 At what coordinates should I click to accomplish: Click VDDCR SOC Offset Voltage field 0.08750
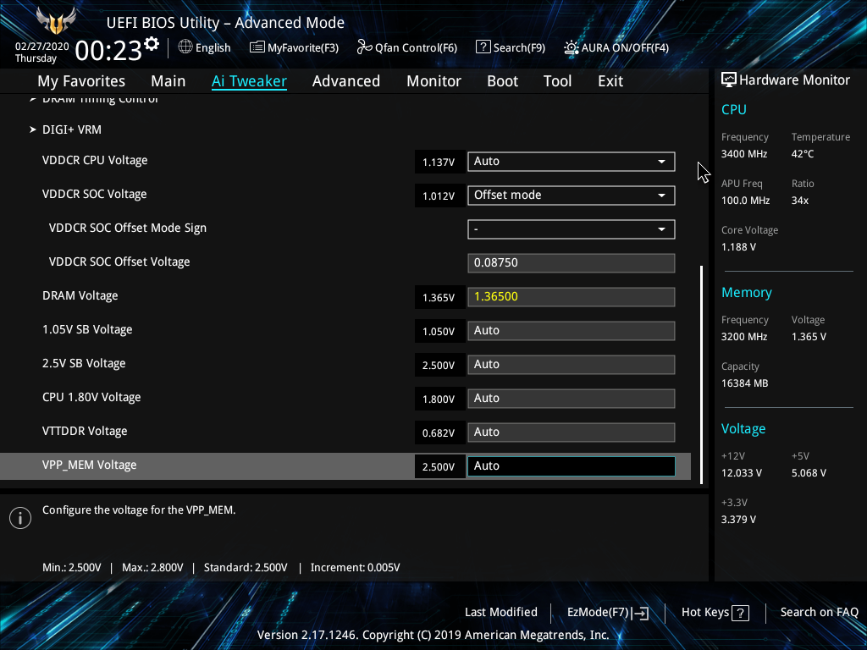(572, 263)
